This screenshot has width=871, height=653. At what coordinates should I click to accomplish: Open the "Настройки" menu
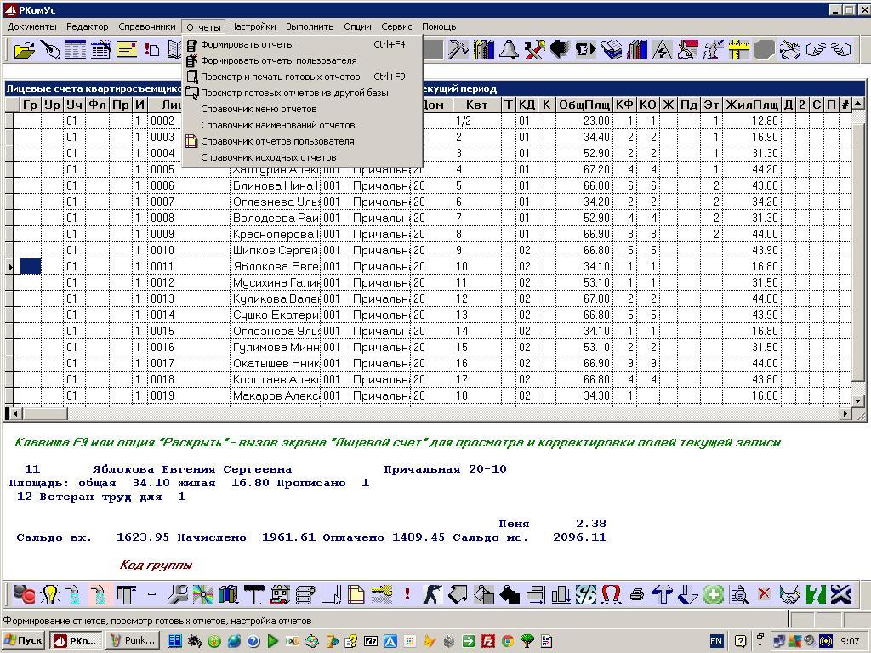click(253, 26)
